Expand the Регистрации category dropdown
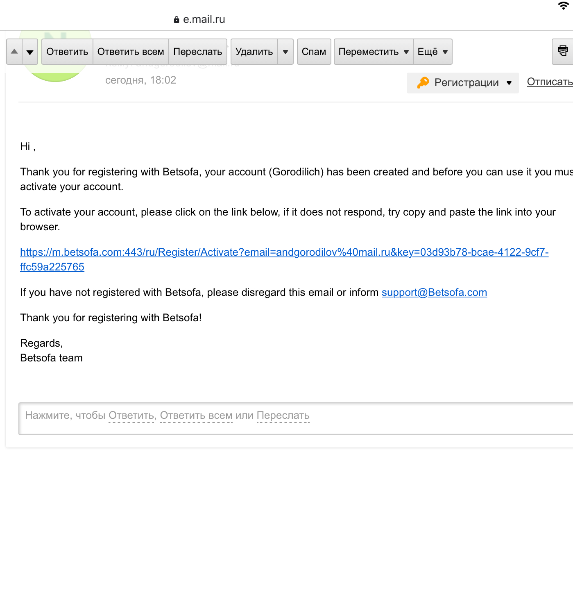 (509, 83)
